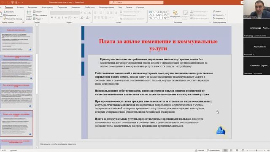Open the Анимация (Animations) tab
The width and height of the screenshot is (270, 152).
click(76, 7)
